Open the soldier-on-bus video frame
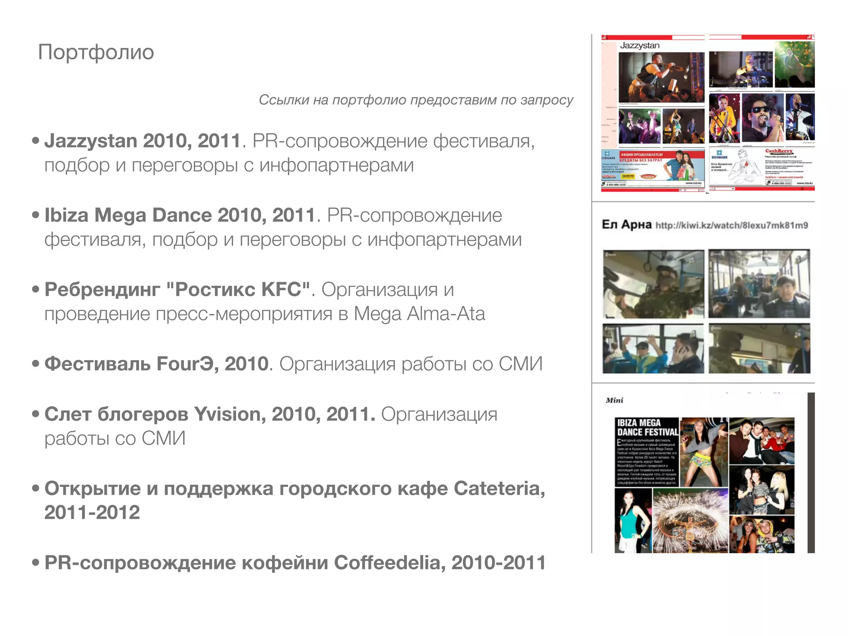 653,284
